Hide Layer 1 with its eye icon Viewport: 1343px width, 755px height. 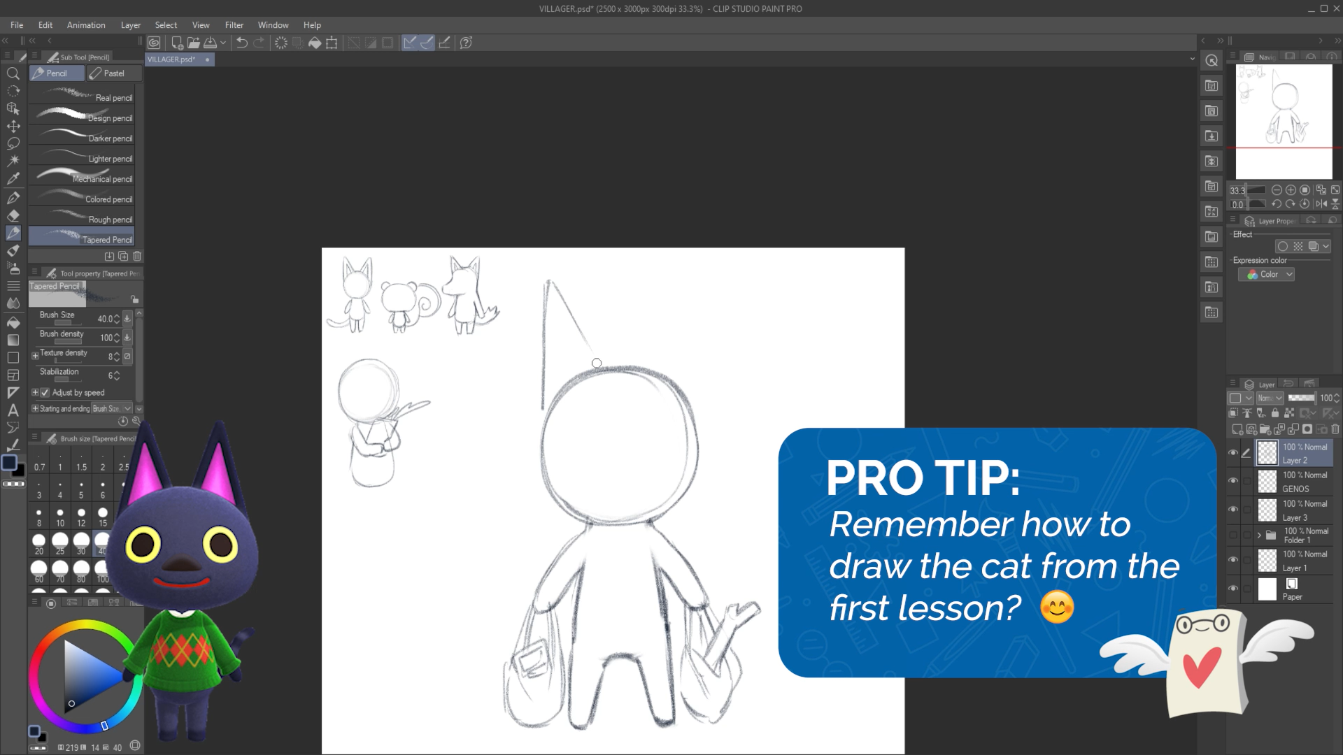1233,560
